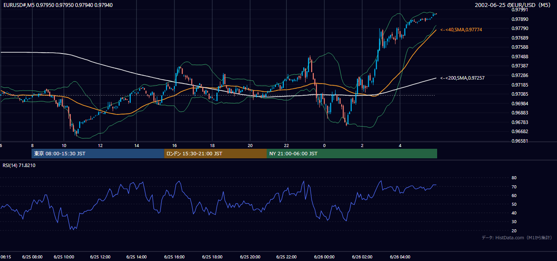Click the RSI scale value 30
The width and height of the screenshot is (557, 261).
coord(514,222)
